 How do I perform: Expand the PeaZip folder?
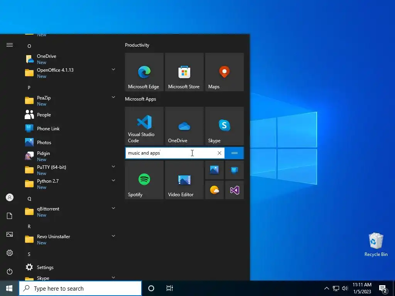point(113,97)
